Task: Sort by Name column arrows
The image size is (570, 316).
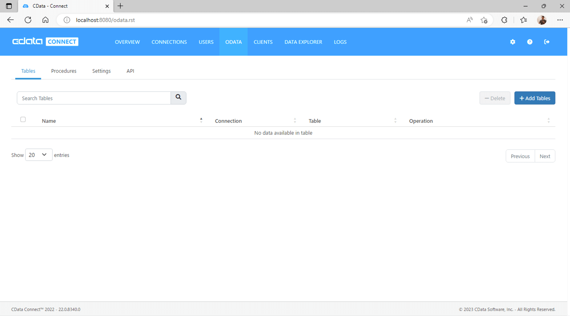Action: [x=201, y=120]
